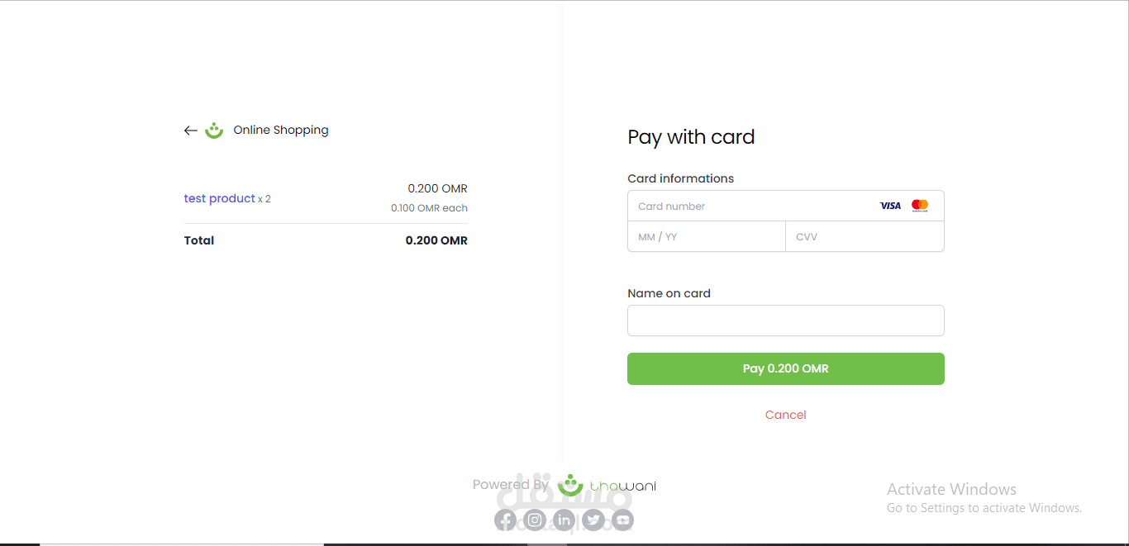1129x546 pixels.
Task: Click the Mastercard icon
Action: coord(920,206)
